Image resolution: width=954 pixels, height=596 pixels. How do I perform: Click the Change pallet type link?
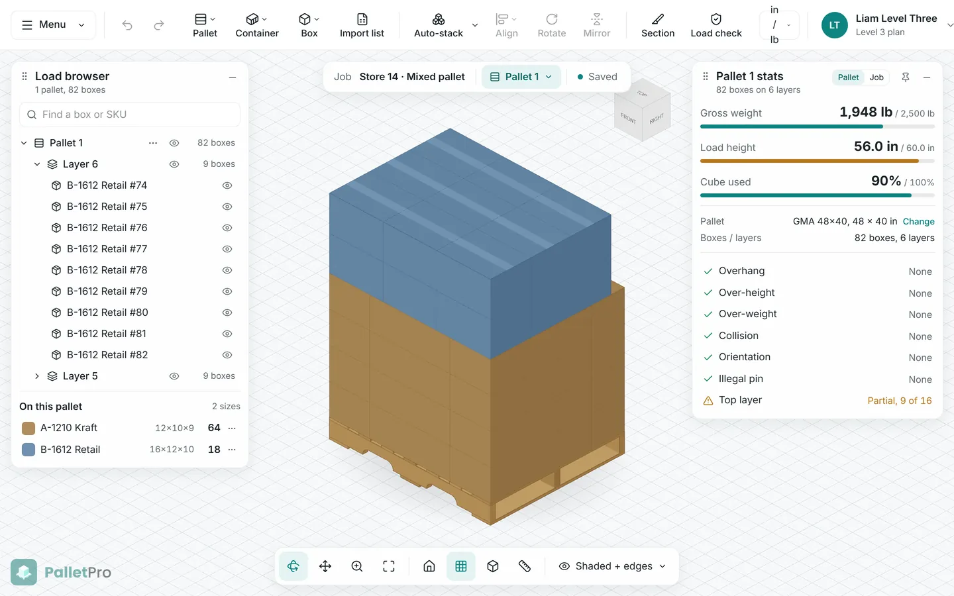click(x=918, y=221)
